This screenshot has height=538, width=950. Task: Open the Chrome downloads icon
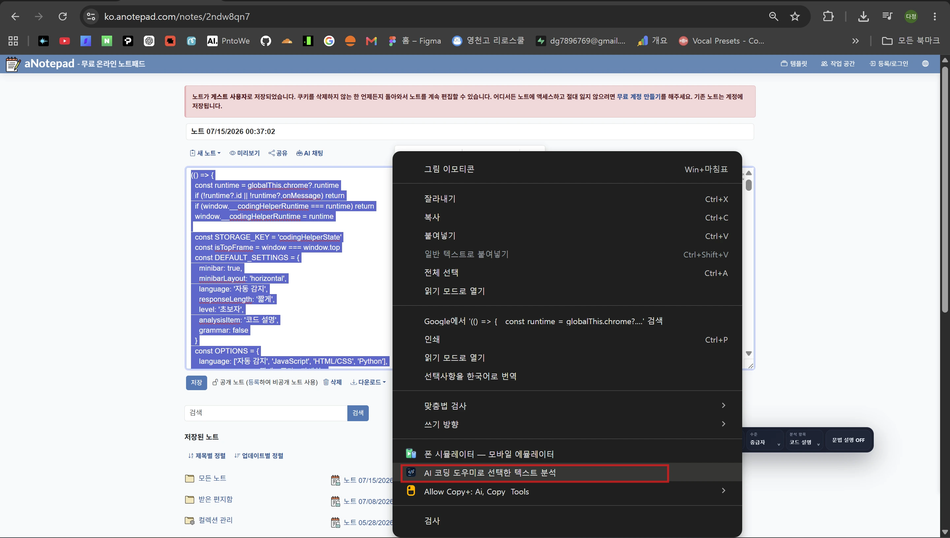coord(863,17)
